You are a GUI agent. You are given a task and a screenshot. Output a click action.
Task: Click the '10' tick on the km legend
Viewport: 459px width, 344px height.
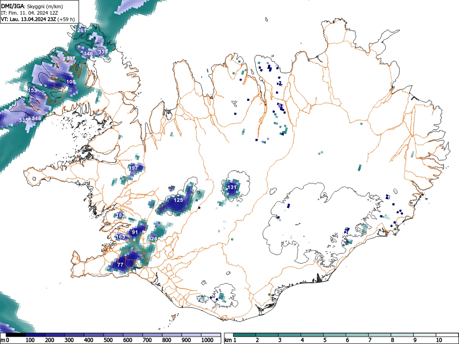(439, 340)
